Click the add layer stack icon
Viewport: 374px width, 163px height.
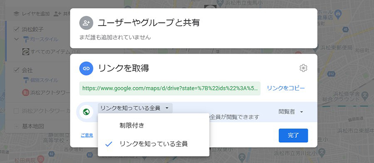click(16, 14)
